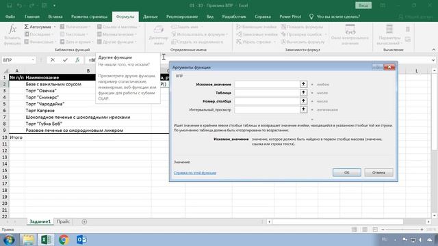Switch to the Данные ribbon tab
The image size is (438, 246).
click(151, 16)
